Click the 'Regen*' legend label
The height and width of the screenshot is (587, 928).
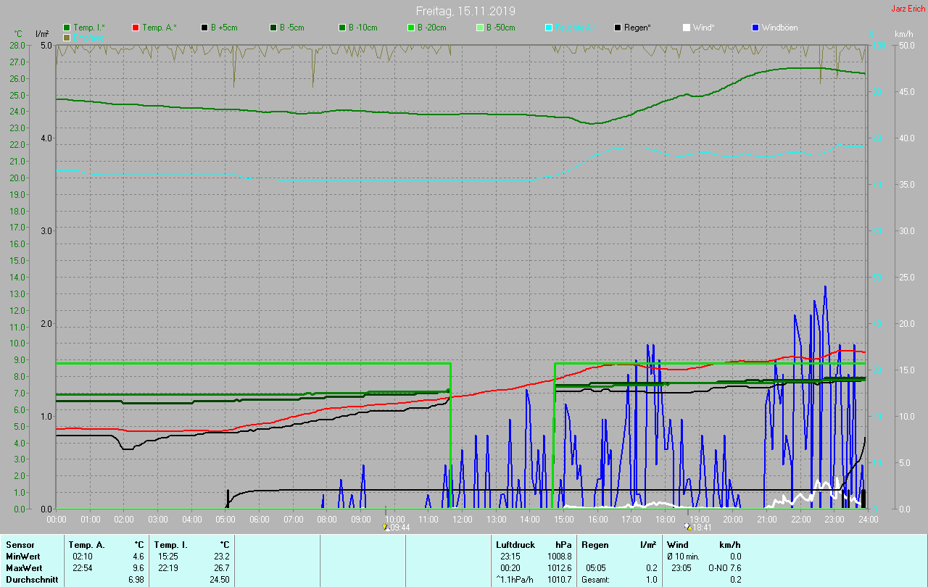click(637, 28)
